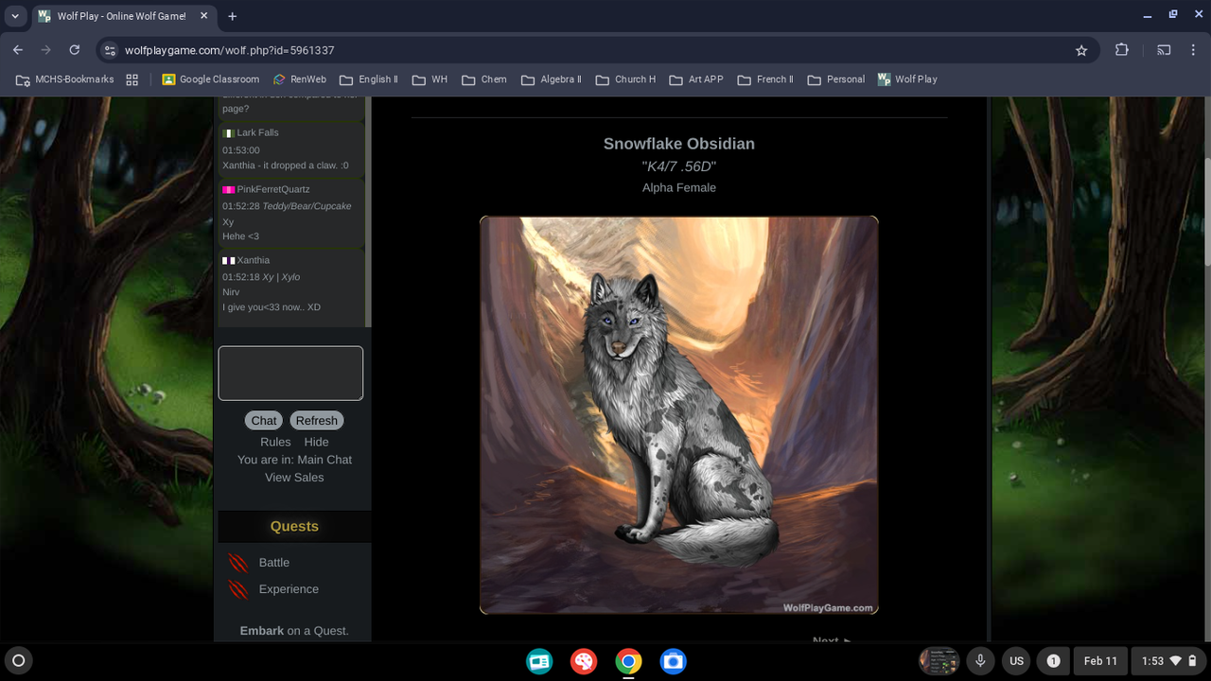Click the Battle quest claw icon
Screen dimensions: 1211x681
click(238, 564)
